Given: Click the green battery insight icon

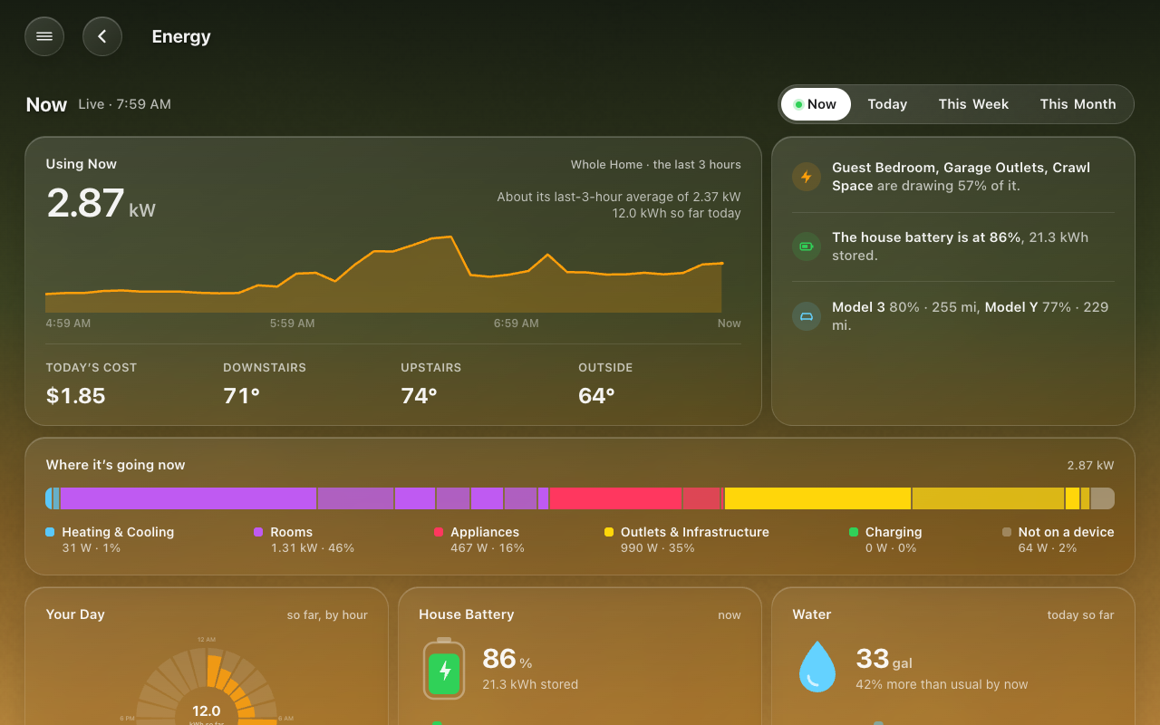Looking at the screenshot, I should tap(807, 246).
